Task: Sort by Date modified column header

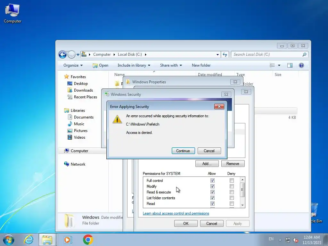Action: tap(210, 74)
